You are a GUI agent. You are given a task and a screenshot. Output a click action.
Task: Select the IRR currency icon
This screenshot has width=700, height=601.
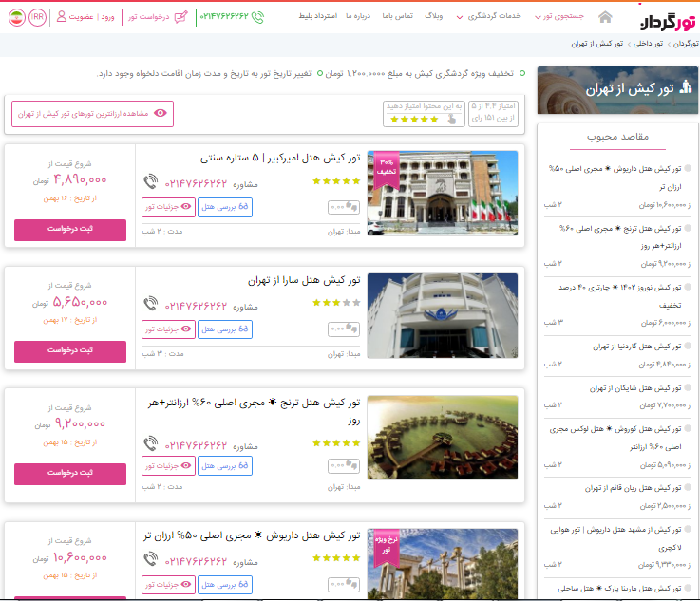(x=37, y=17)
